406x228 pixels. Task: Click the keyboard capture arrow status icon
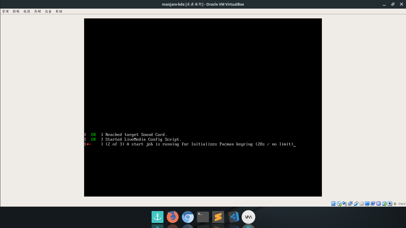click(390, 204)
